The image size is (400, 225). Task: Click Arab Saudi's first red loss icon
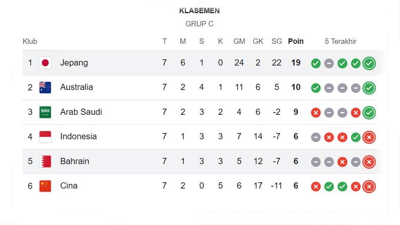coord(316,112)
